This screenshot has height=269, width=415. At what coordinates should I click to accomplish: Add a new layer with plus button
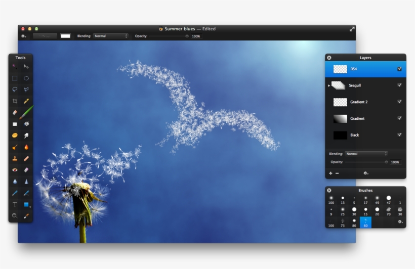pos(330,173)
